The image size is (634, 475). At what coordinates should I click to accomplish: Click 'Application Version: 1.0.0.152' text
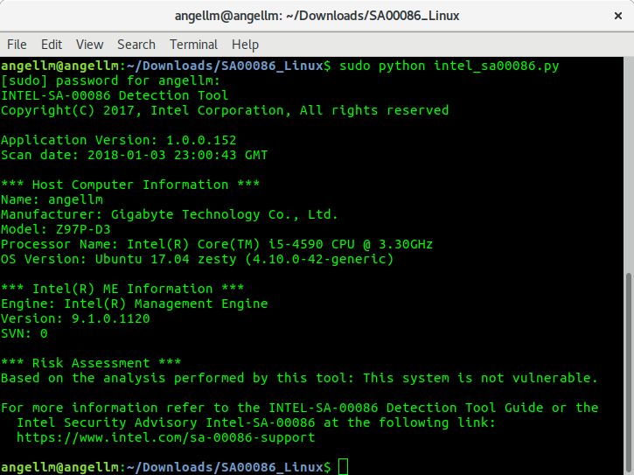(x=118, y=140)
